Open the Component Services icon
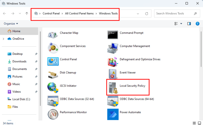This screenshot has width=203, height=125. 53,48
